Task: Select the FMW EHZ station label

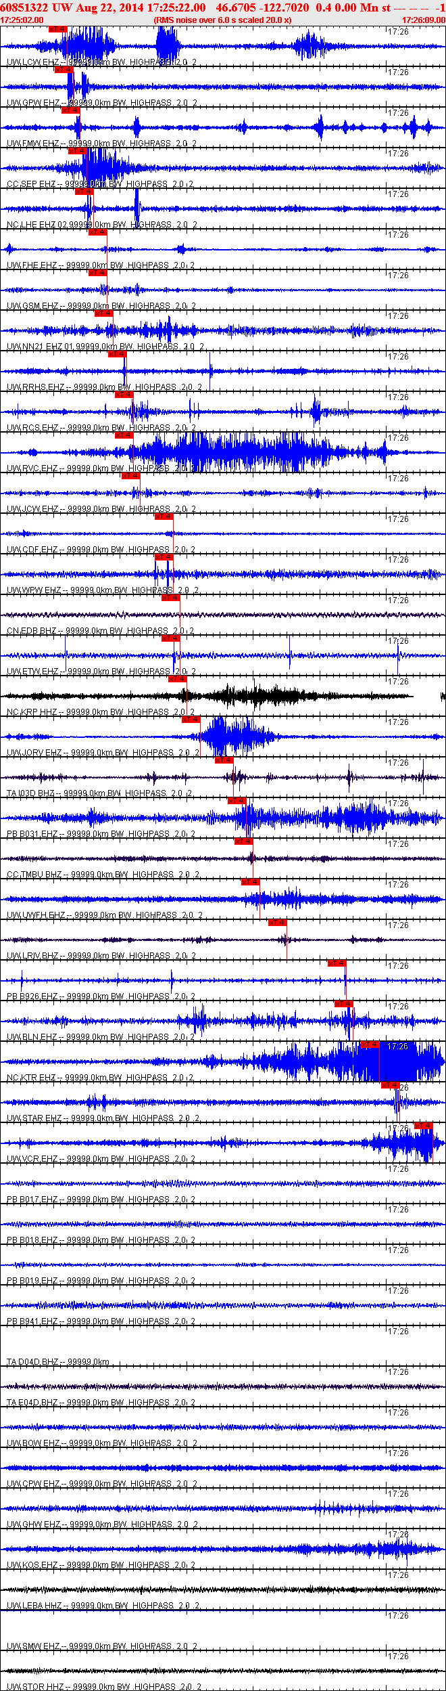Action: pos(101,144)
